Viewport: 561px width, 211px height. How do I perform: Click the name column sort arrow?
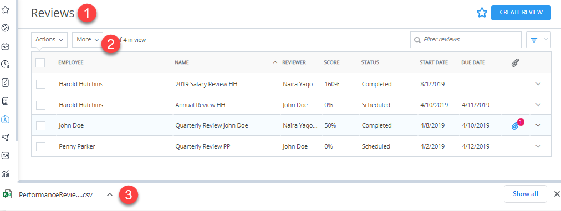[275, 62]
